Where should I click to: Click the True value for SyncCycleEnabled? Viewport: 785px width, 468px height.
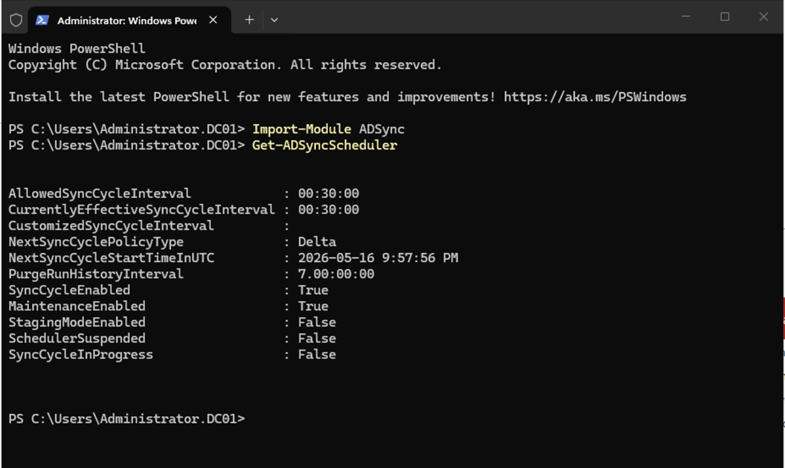313,290
